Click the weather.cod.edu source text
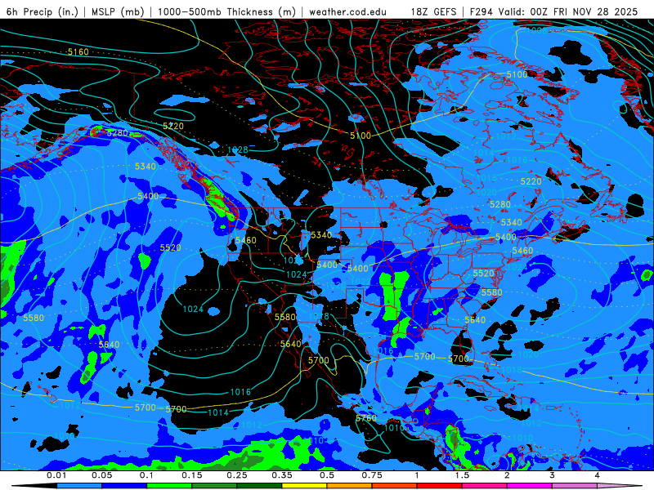 pos(347,11)
